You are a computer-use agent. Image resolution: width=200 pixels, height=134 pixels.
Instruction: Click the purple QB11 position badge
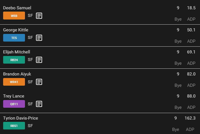pos(14,104)
